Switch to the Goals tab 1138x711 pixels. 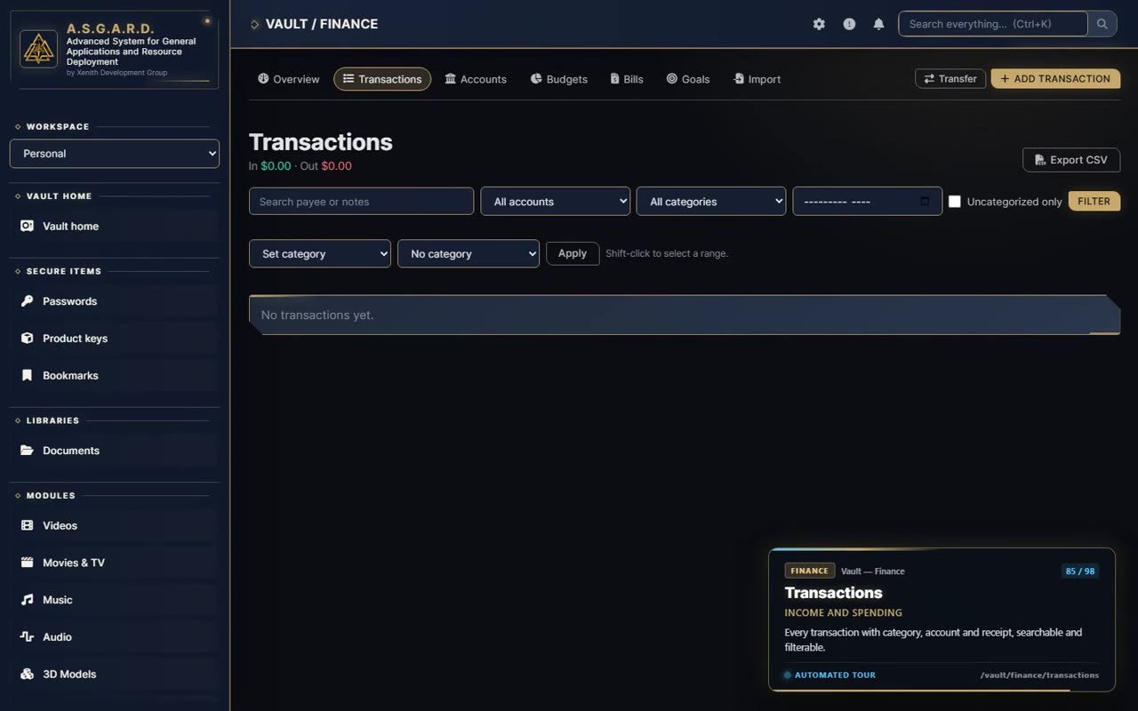pyautogui.click(x=688, y=79)
